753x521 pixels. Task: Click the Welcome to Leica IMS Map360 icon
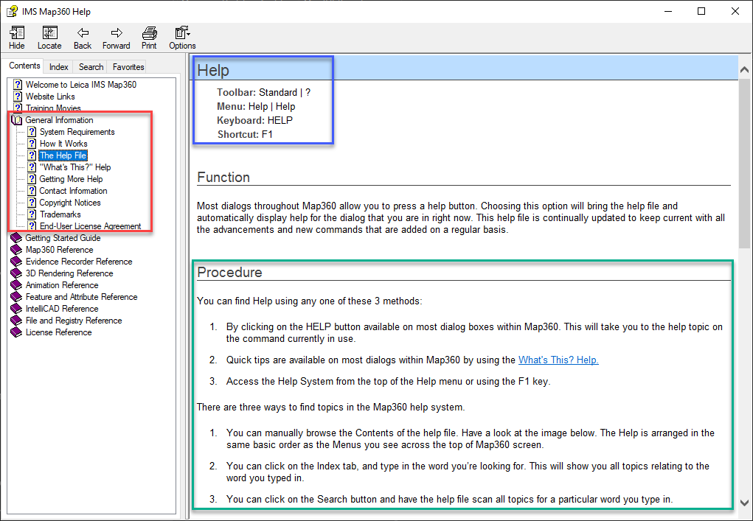point(18,85)
